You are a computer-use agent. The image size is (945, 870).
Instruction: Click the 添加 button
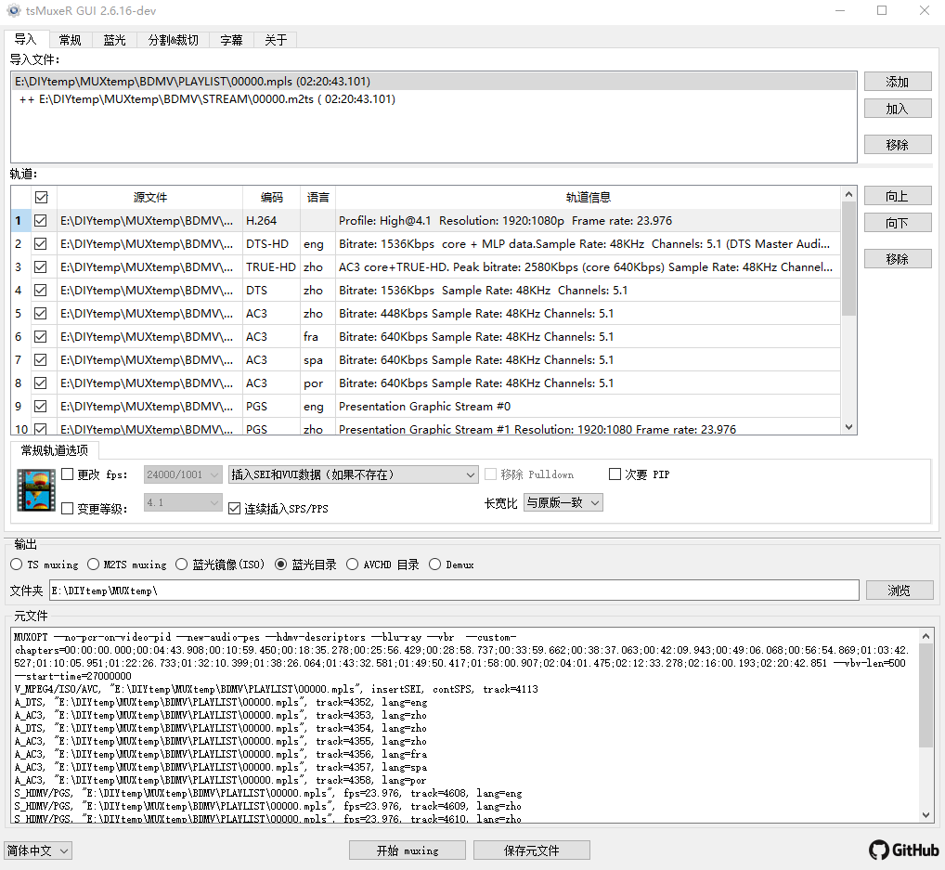[898, 82]
